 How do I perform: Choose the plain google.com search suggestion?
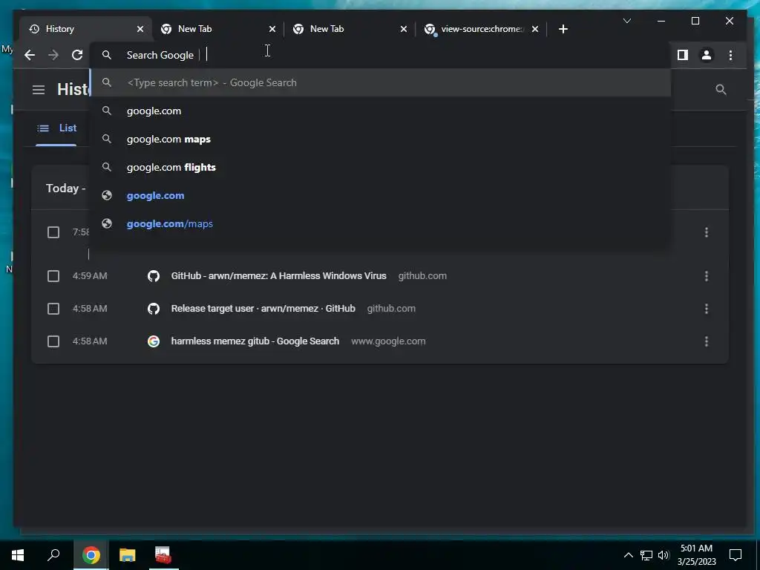(x=381, y=111)
